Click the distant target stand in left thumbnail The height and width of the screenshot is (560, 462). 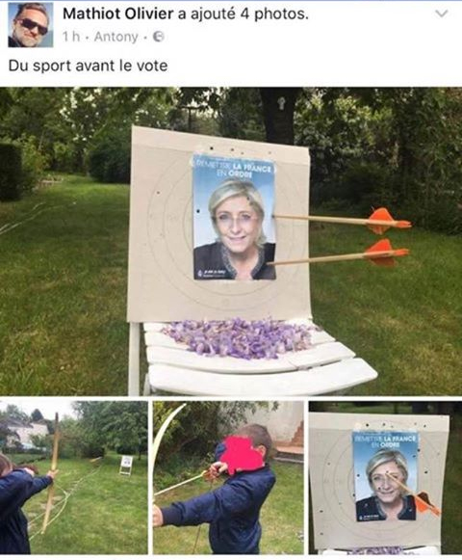tap(125, 465)
